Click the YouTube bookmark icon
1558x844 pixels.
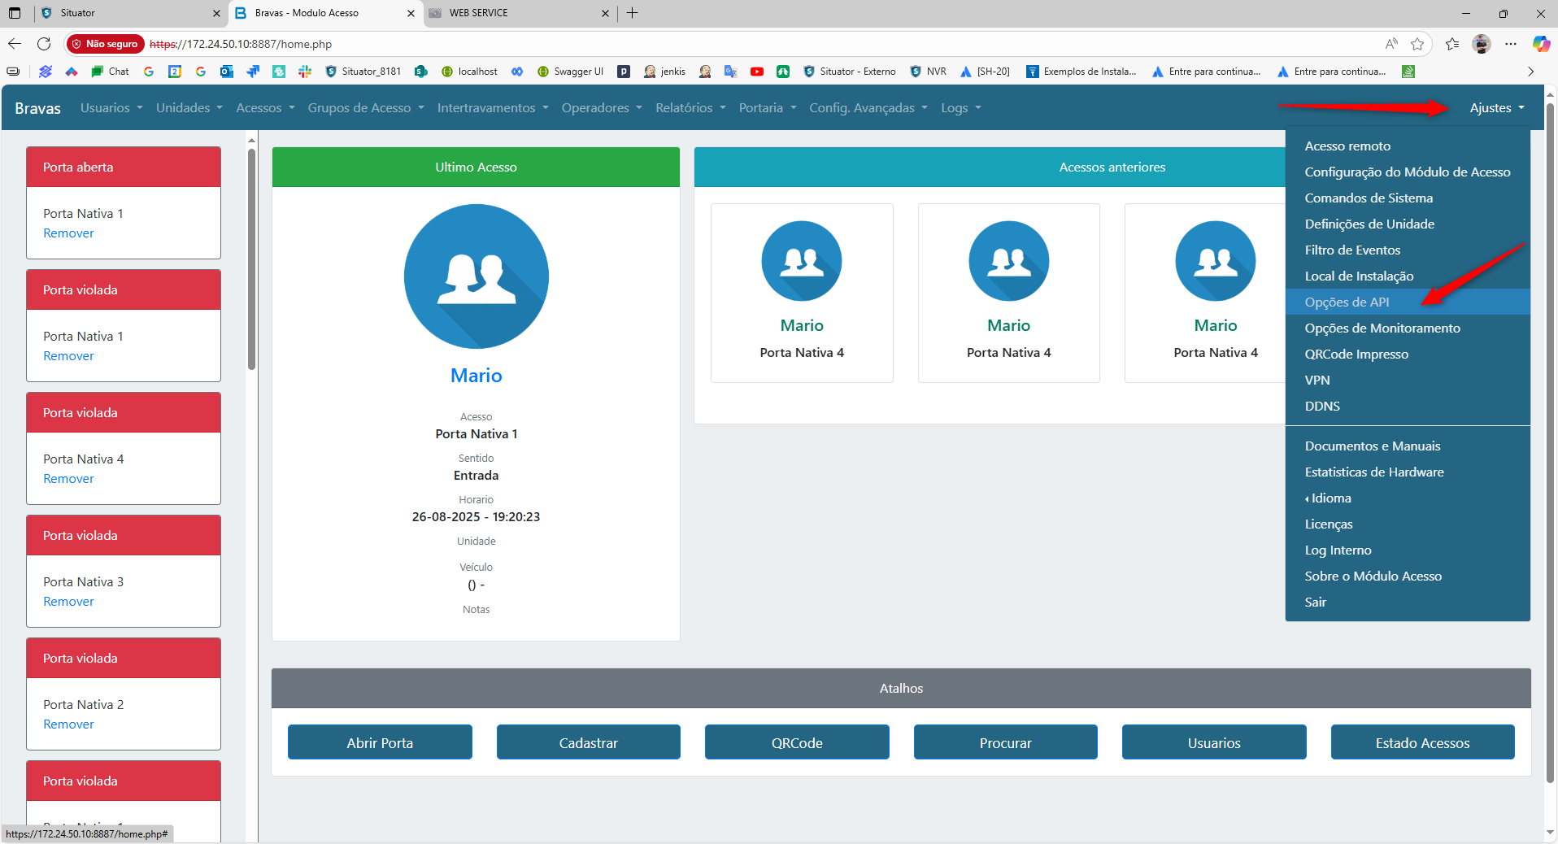click(x=757, y=72)
